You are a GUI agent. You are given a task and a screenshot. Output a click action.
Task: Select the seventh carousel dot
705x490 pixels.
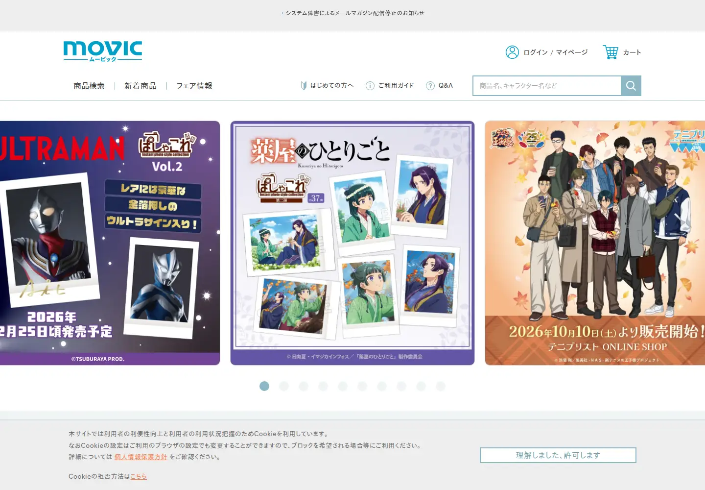click(x=382, y=386)
